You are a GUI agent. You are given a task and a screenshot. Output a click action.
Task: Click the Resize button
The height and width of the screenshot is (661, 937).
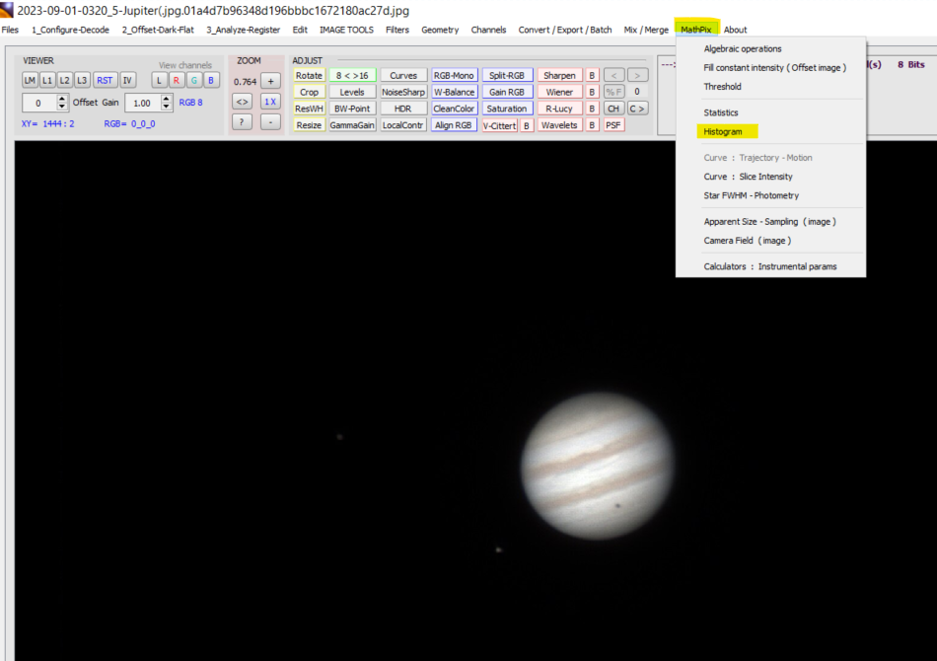point(309,125)
